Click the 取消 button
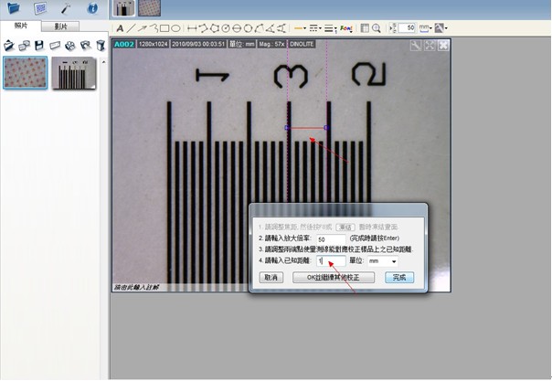 pos(270,277)
